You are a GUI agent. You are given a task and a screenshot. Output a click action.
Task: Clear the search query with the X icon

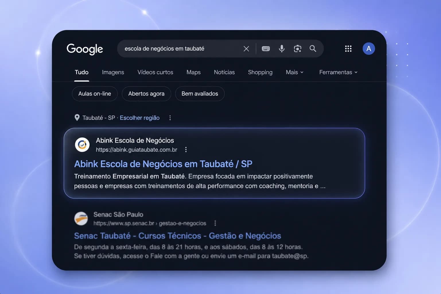tap(246, 49)
